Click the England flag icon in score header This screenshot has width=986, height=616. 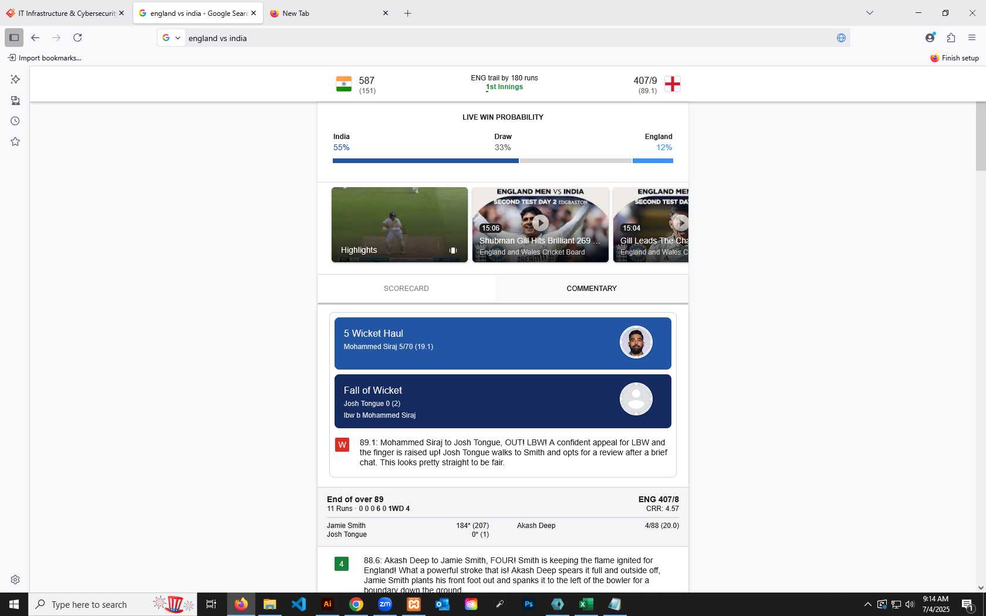click(x=673, y=84)
